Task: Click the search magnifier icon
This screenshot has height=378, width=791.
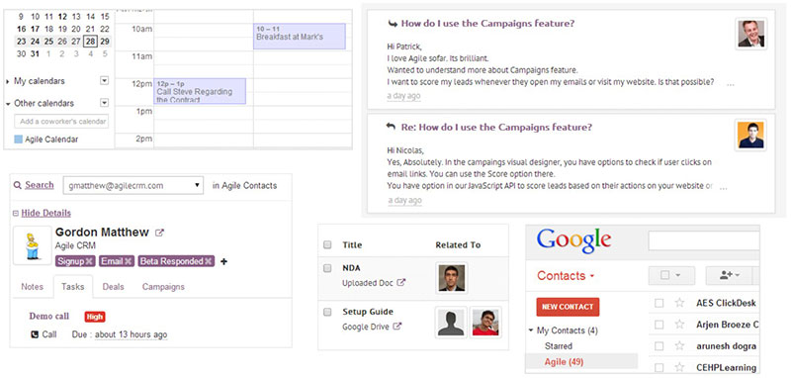Action: [18, 185]
